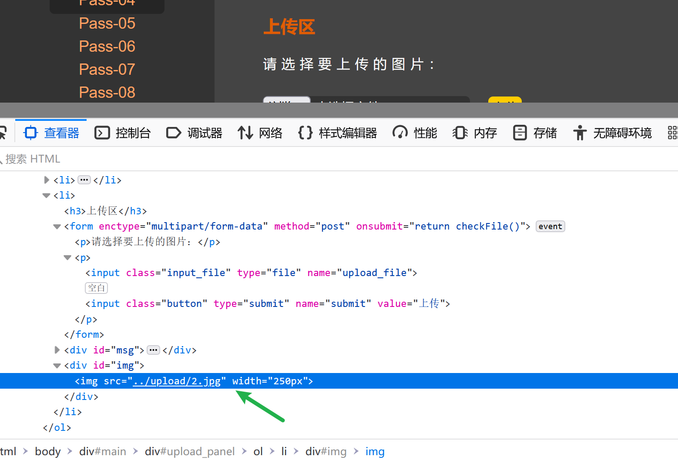Open the ../upload/2.jpg src link
The image size is (678, 463).
click(177, 381)
